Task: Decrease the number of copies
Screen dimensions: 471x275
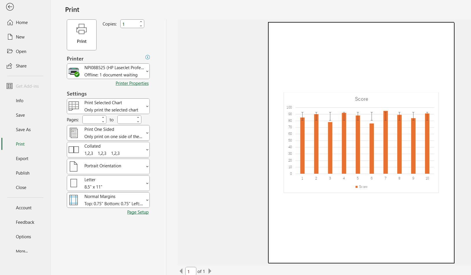Action: point(141,26)
